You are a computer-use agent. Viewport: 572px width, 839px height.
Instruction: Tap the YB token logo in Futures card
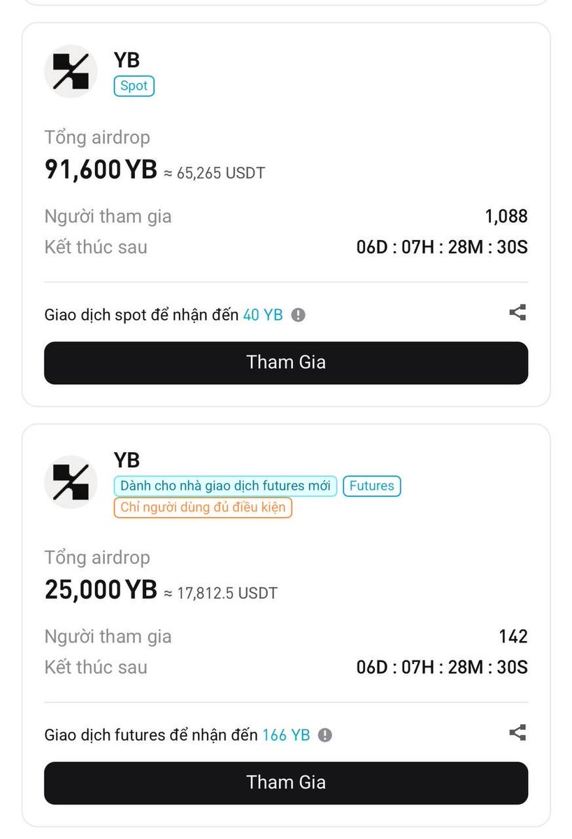point(71,482)
